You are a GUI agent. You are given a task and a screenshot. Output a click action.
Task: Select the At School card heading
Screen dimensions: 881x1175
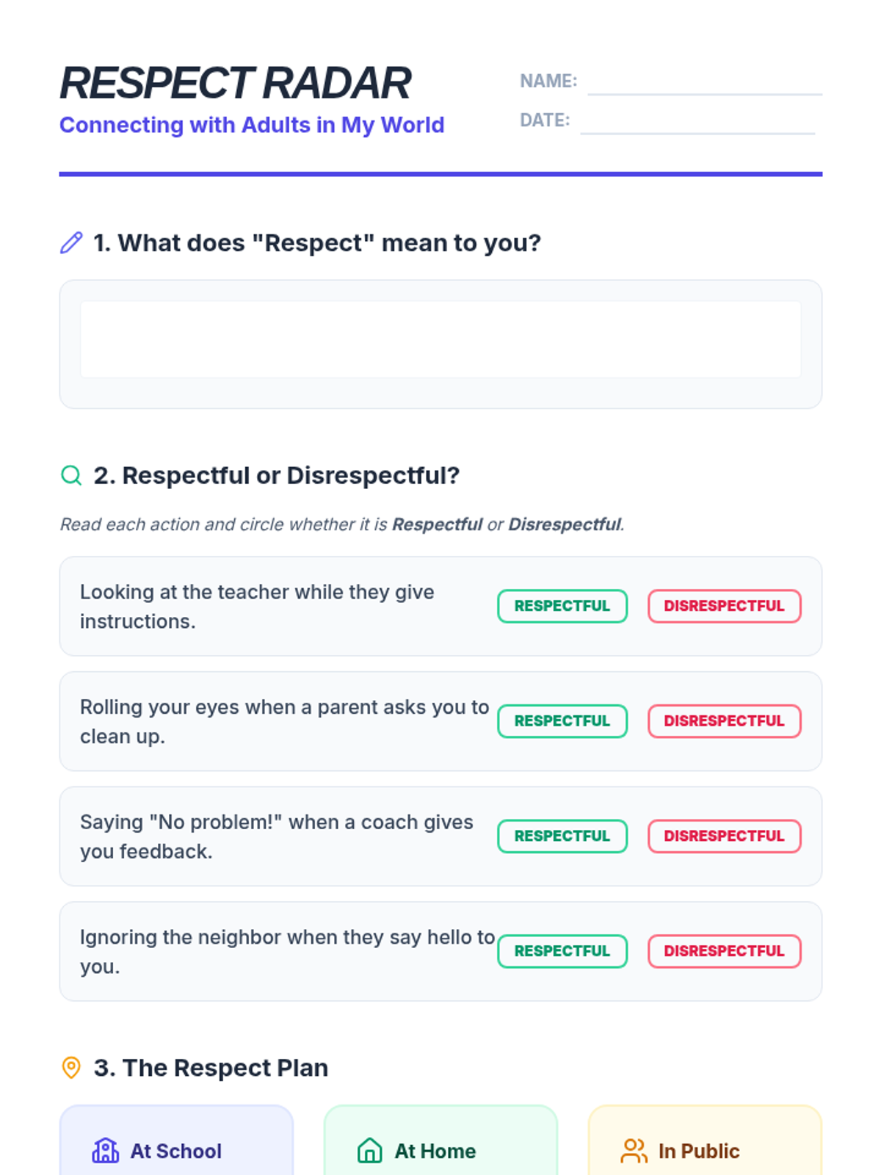[x=175, y=1151]
